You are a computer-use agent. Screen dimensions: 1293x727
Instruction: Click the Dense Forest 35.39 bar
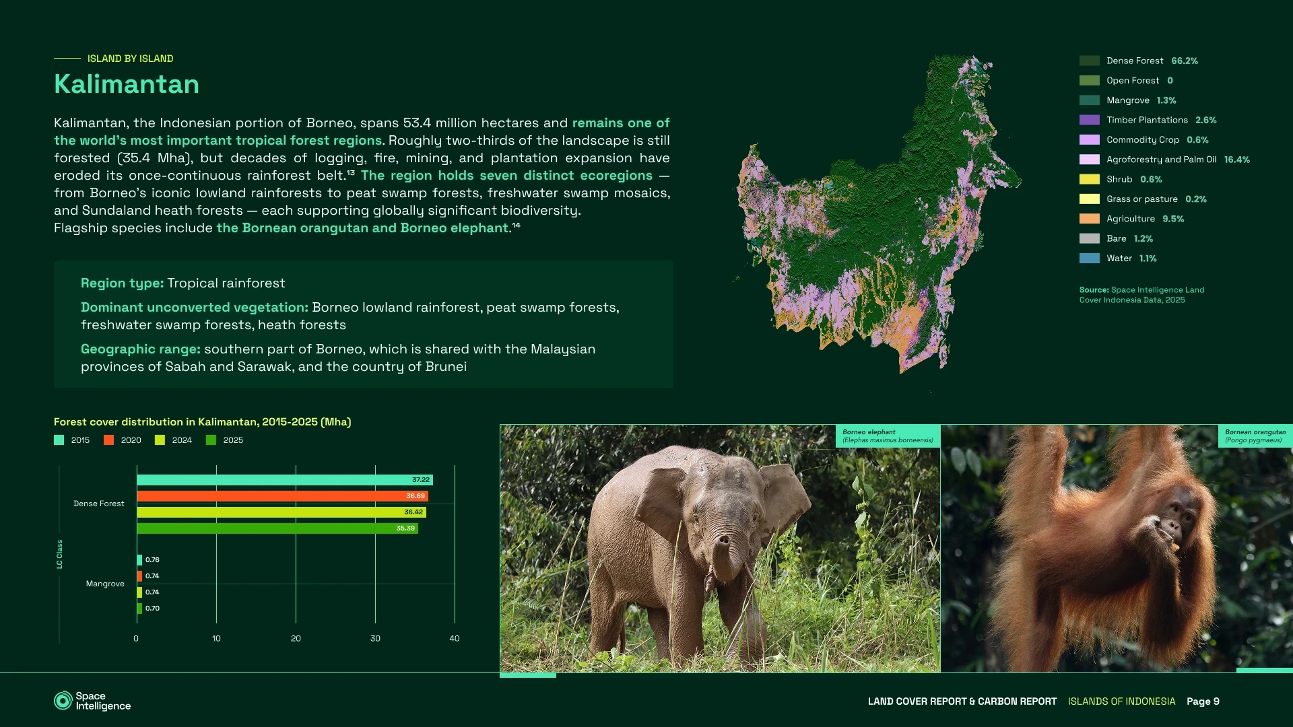pos(276,528)
